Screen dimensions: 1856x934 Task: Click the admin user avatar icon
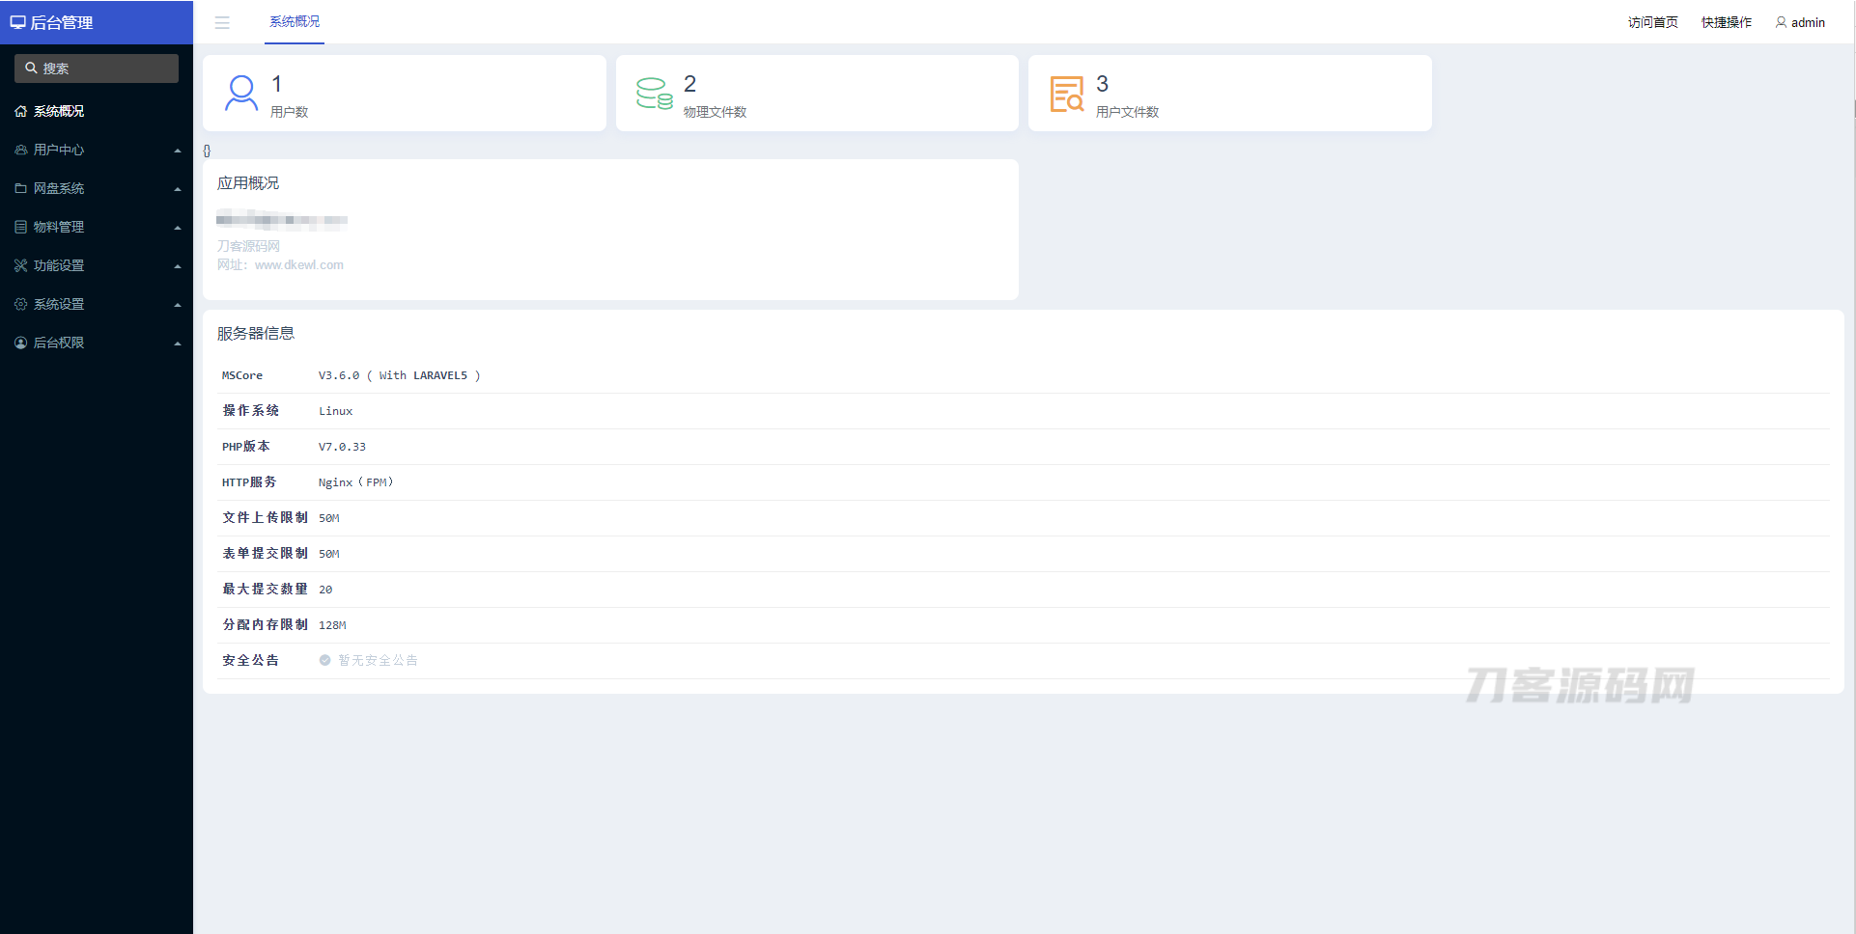point(1781,22)
